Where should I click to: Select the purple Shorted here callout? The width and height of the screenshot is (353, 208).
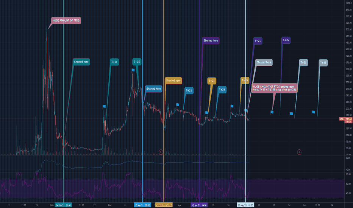point(211,41)
